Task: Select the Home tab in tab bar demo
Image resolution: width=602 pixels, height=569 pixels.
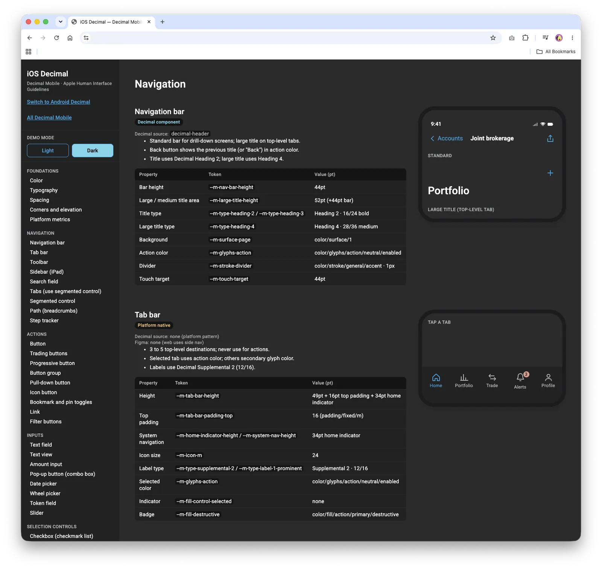Action: point(436,380)
